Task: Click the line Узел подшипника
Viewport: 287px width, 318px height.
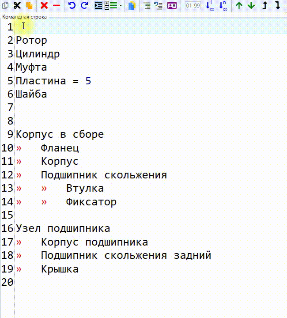Action: pos(63,229)
